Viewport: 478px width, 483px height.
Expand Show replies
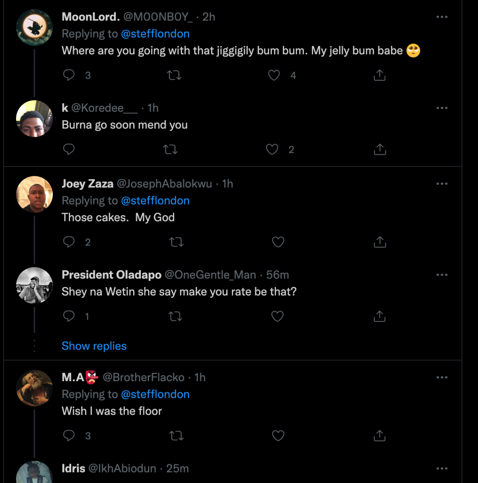point(94,346)
